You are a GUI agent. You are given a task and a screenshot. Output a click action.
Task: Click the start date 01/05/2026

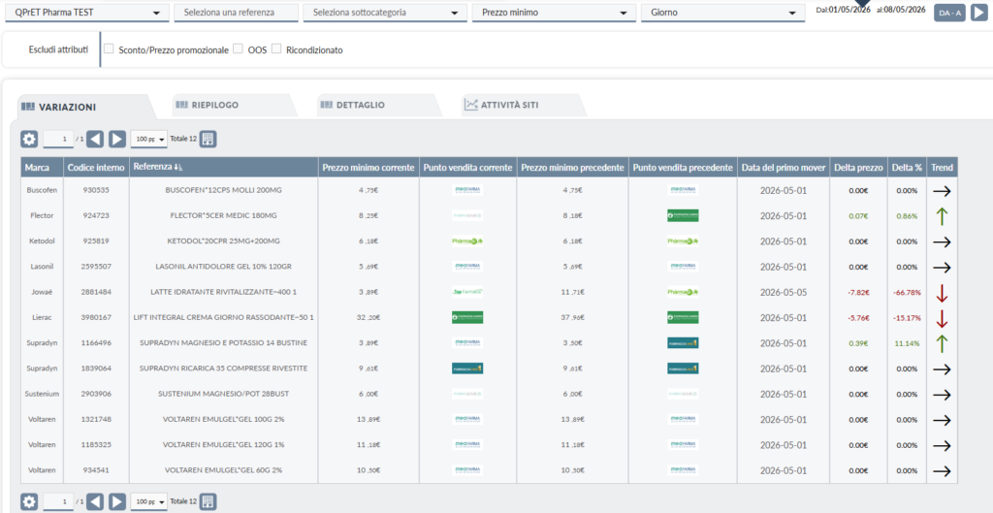click(849, 10)
